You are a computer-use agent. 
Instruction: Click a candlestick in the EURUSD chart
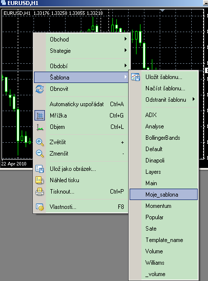pyautogui.click(x=18, y=125)
